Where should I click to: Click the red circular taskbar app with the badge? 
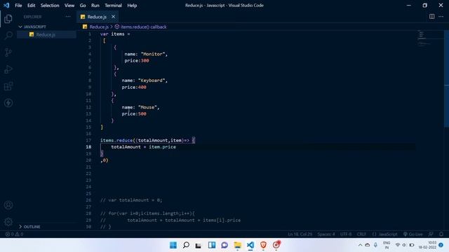[276, 245]
